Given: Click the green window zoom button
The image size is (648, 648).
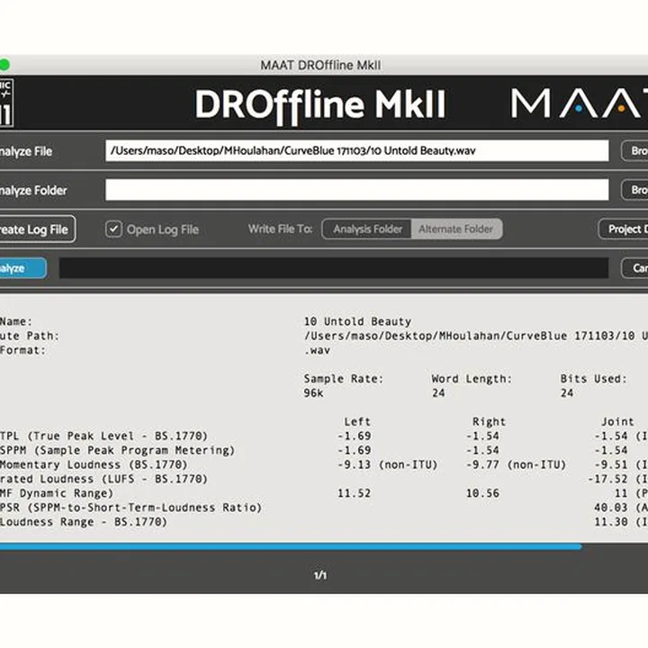Looking at the screenshot, I should pos(4,65).
